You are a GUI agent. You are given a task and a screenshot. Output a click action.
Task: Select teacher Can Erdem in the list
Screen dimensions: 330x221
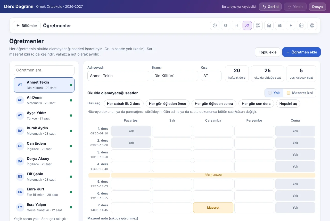point(44,146)
